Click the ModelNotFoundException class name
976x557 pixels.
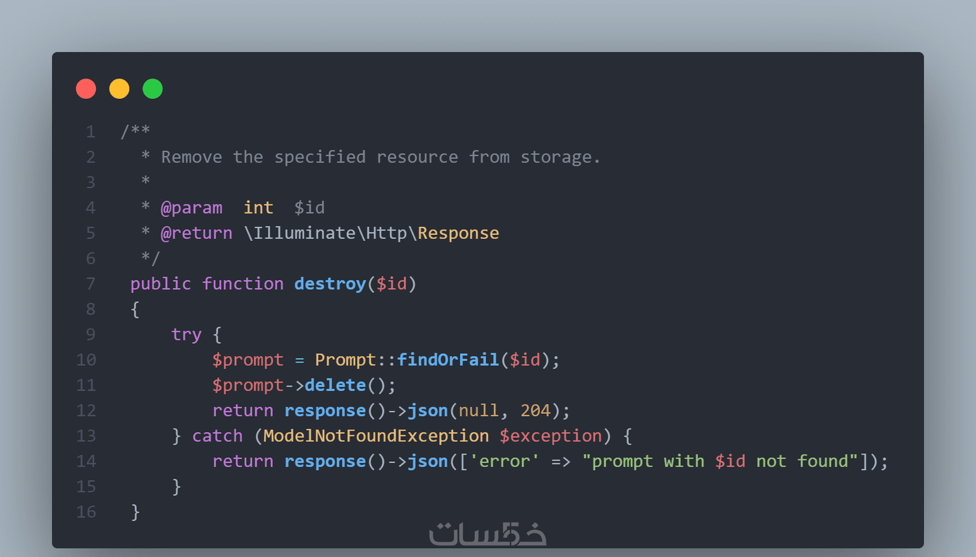click(x=376, y=436)
